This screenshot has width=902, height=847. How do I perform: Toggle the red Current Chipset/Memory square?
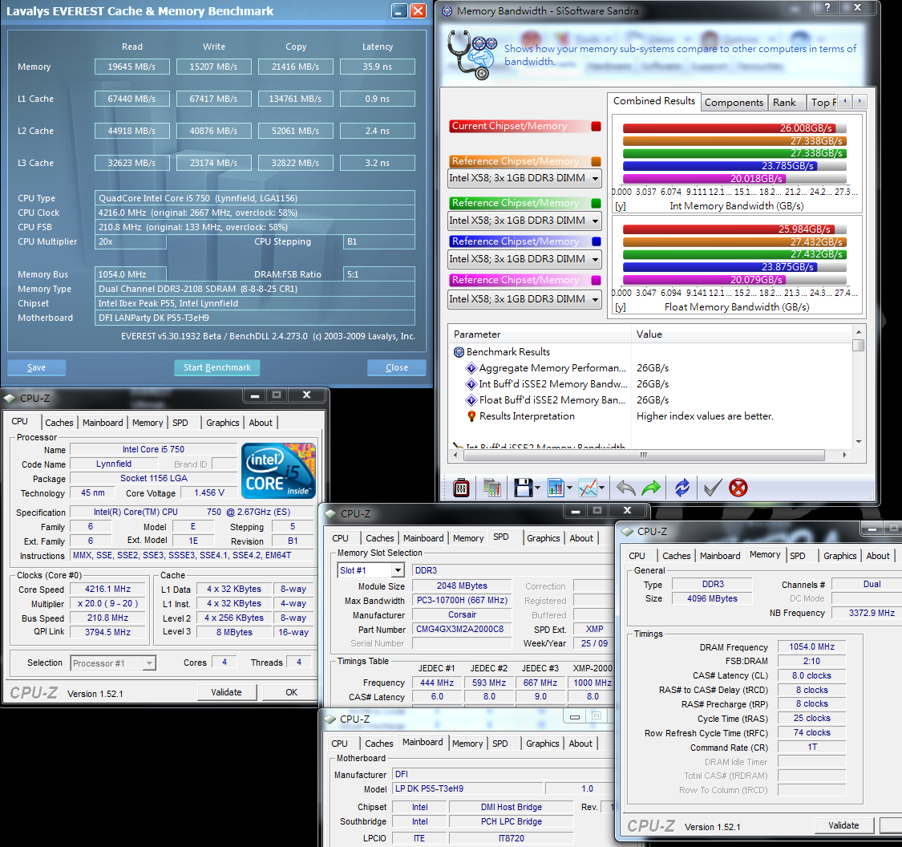tap(596, 126)
